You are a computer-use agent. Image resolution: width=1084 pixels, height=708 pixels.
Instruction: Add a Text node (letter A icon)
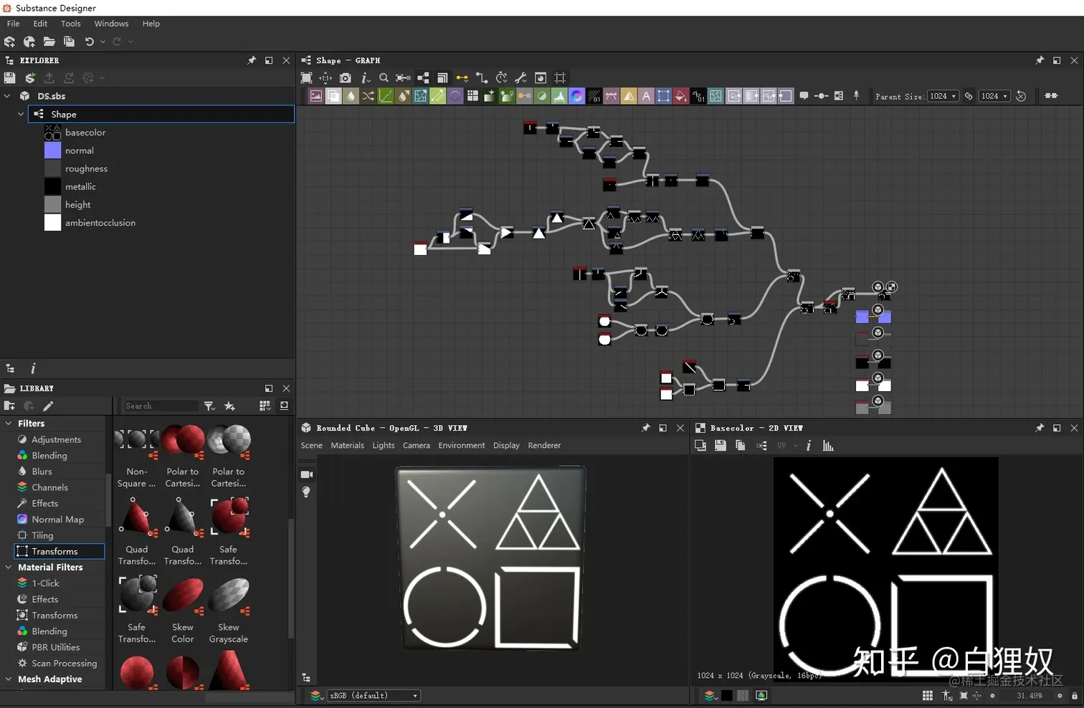[x=646, y=96]
